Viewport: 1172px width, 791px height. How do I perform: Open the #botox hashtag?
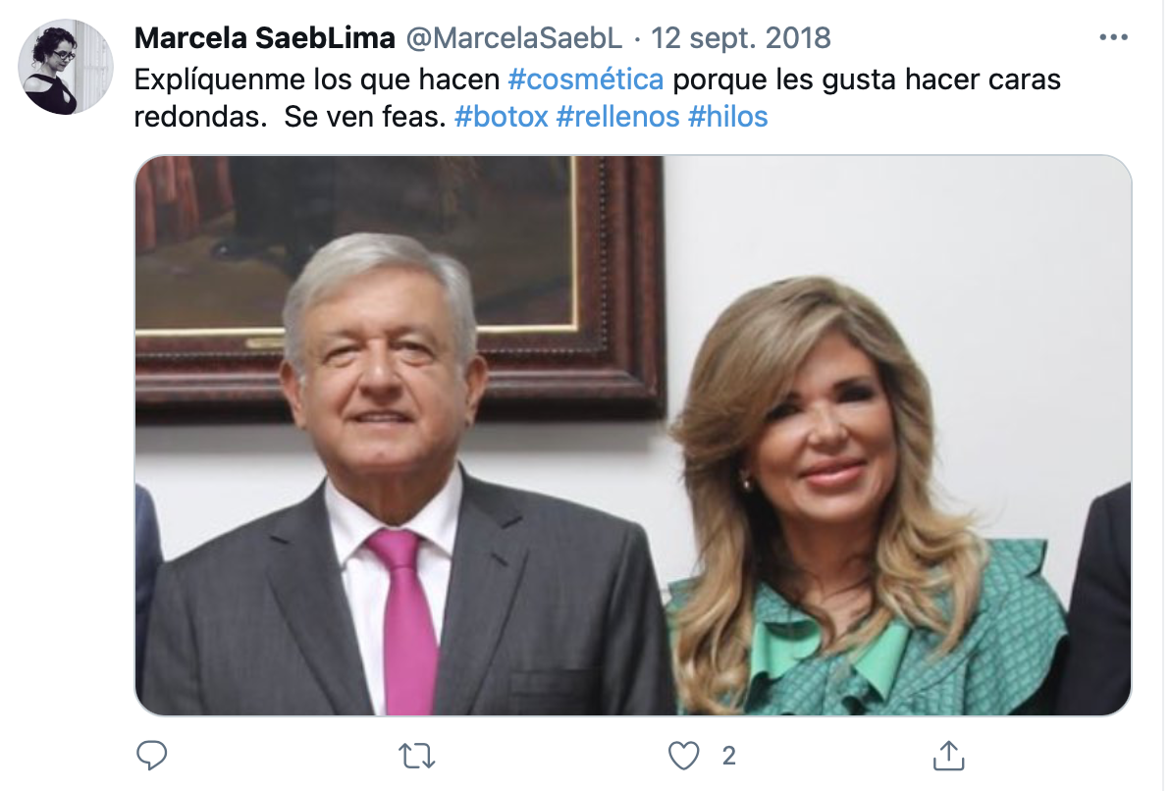click(501, 117)
